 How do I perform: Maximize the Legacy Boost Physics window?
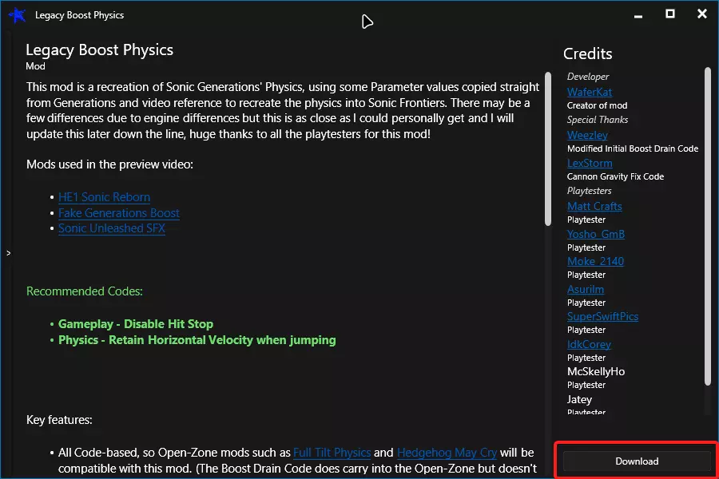click(x=670, y=14)
